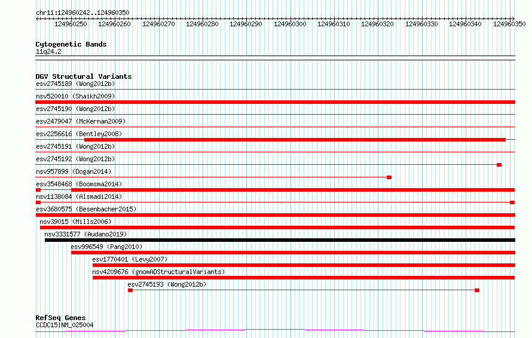Viewport: 532px width, 338px height.
Task: Open variant esv2745191 (Wong2012b)
Action: tap(75, 146)
